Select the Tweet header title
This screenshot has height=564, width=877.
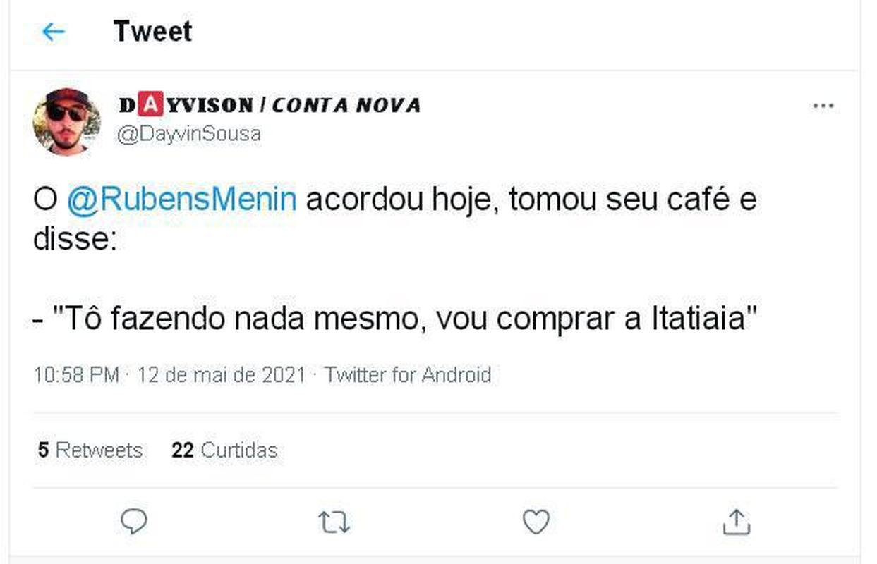[152, 31]
